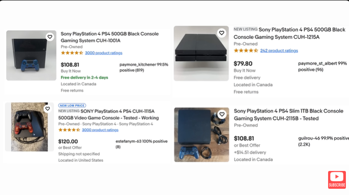The height and width of the screenshot is (195, 349).
Task: Click heart icon on CUH-1215A listing image
Action: [221, 33]
